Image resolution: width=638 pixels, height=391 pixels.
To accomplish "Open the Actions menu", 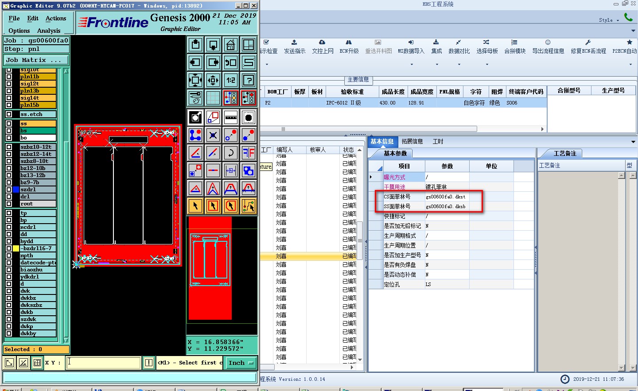I will tap(56, 19).
